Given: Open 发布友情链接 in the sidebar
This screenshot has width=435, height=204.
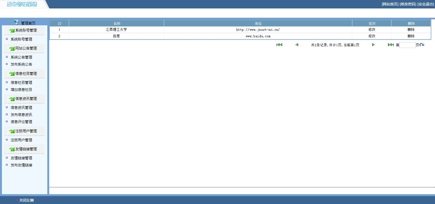Looking at the screenshot, I should click(x=21, y=165).
